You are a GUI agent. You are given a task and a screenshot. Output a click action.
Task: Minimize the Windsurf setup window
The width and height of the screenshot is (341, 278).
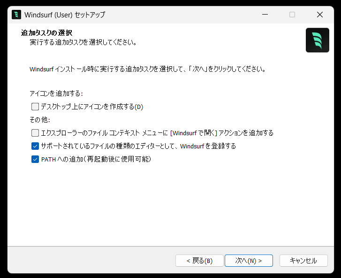tap(265, 15)
